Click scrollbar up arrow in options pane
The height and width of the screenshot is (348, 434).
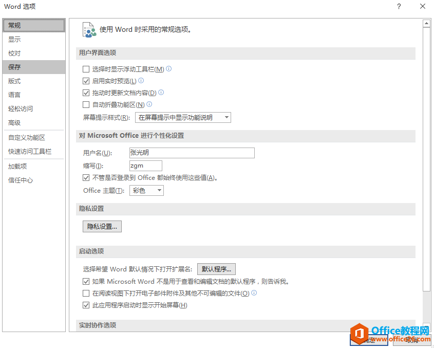coord(426,24)
